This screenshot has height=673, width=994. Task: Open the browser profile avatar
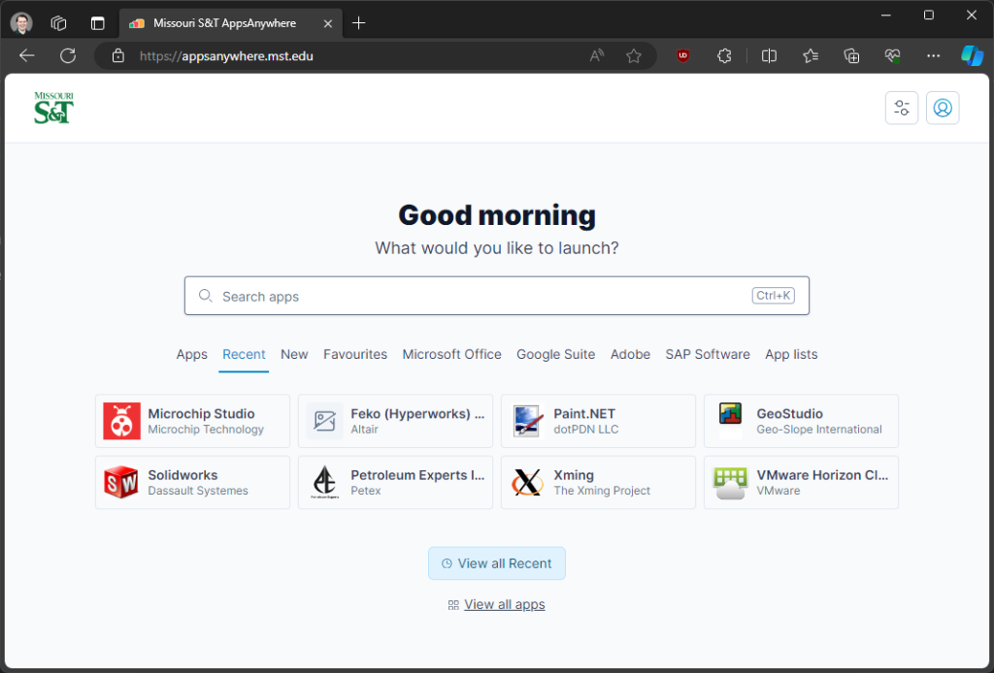click(x=21, y=23)
